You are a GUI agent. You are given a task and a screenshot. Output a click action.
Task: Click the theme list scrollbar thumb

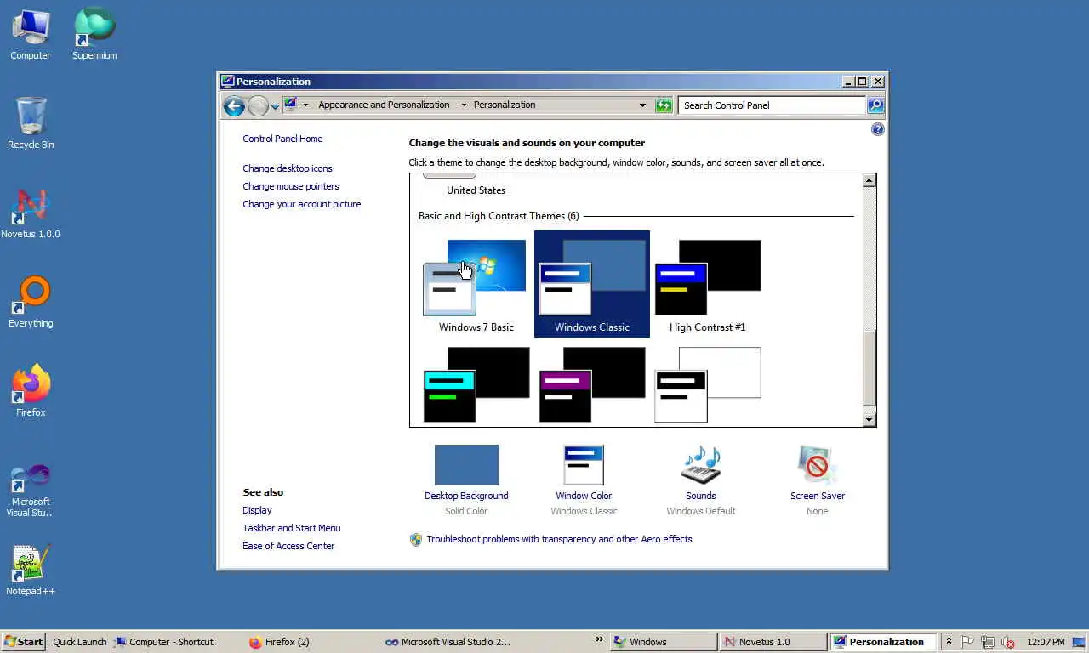pos(869,369)
